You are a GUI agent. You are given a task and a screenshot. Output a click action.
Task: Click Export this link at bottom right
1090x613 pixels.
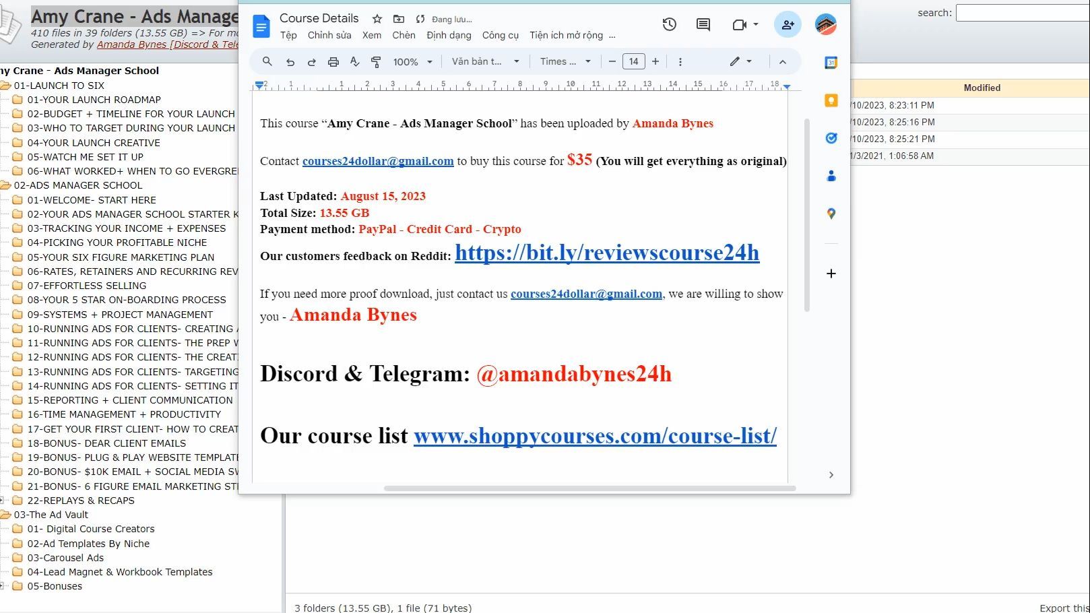click(1064, 608)
